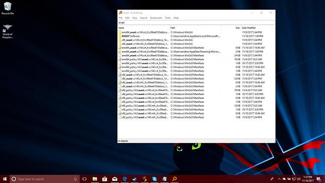The height and width of the screenshot is (183, 325).
Task: Launch World of Warplanes desktop shortcut
Action: (x=7, y=32)
